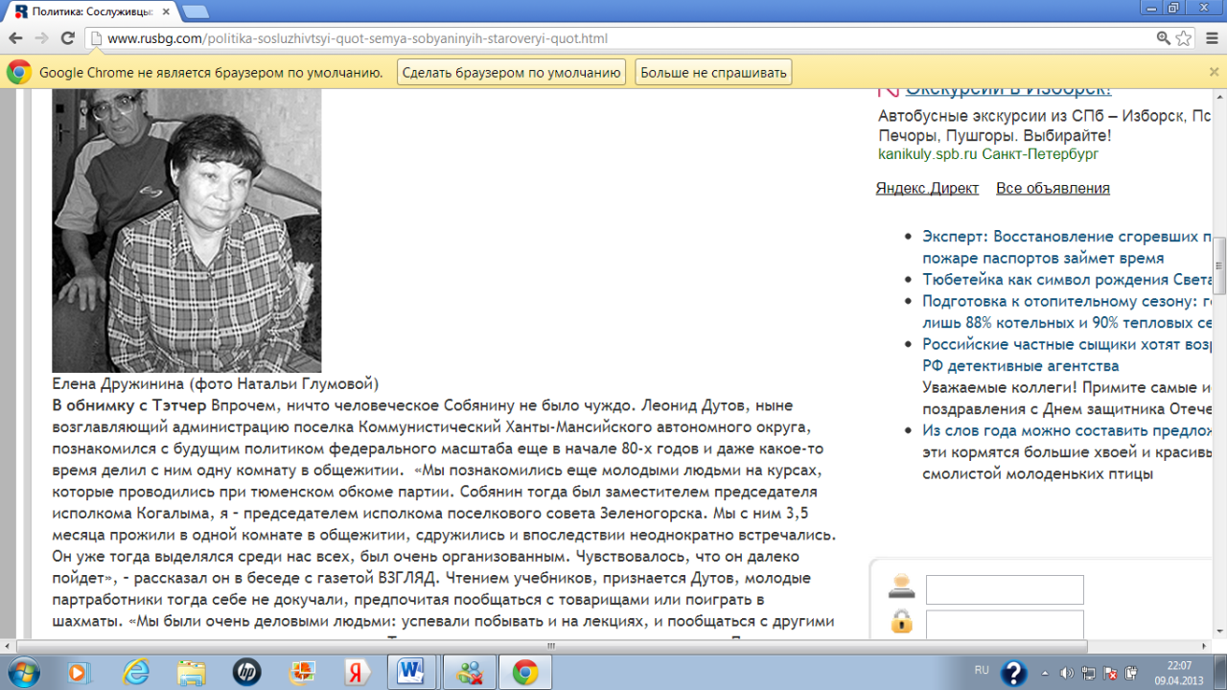Click the password input field
This screenshot has height=690, width=1227.
pos(1005,624)
